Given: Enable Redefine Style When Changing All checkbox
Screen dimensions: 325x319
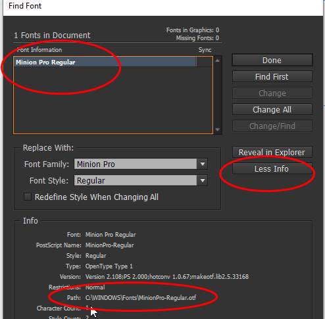Looking at the screenshot, I should (x=28, y=197).
